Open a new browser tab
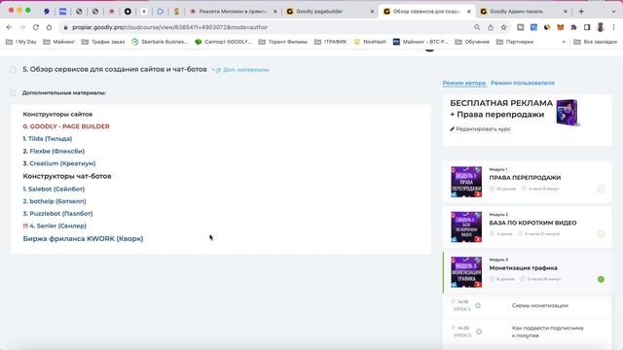The height and width of the screenshot is (350, 623). 581,12
